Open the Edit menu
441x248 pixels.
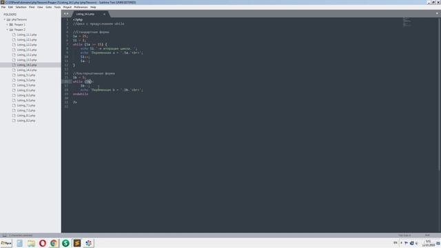pyautogui.click(x=10, y=7)
